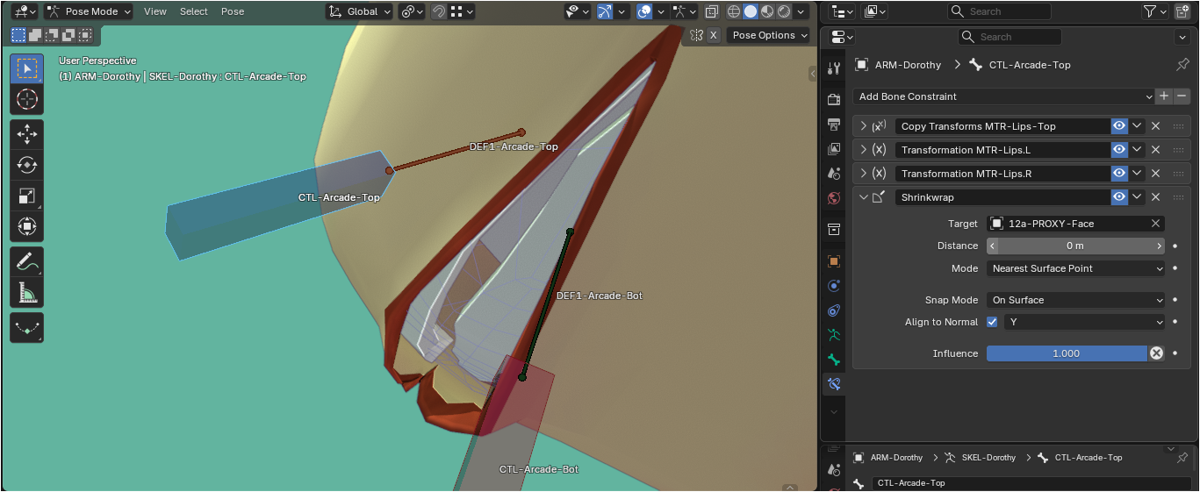The width and height of the screenshot is (1200, 492).
Task: Toggle viewport gizmos display
Action: coord(605,11)
